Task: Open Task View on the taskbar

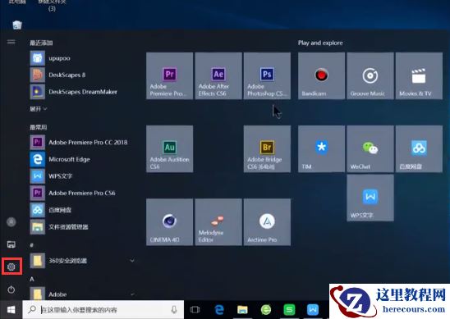Action: pyautogui.click(x=195, y=309)
